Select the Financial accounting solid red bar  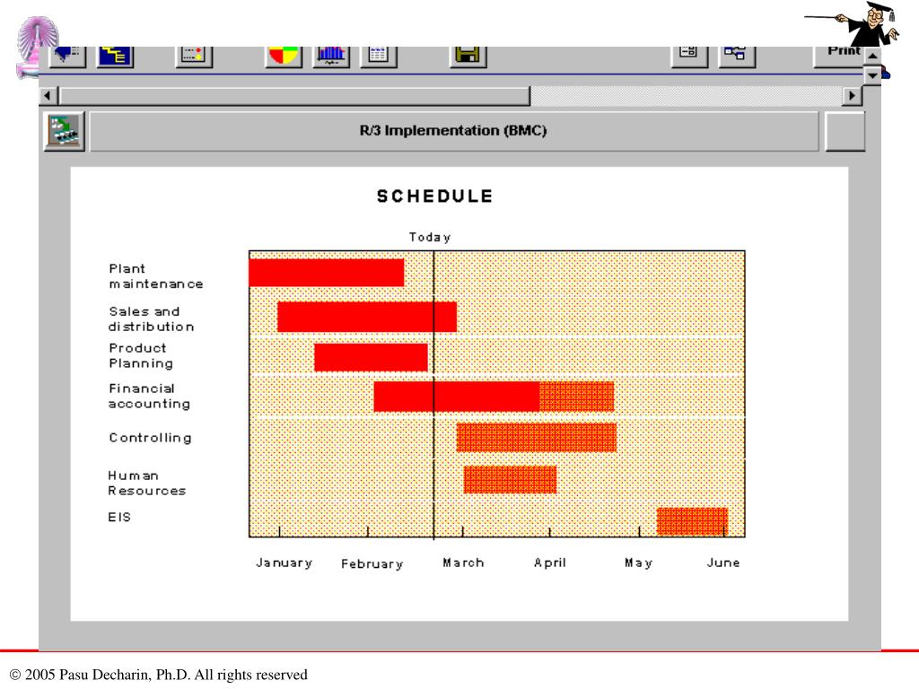point(457,397)
